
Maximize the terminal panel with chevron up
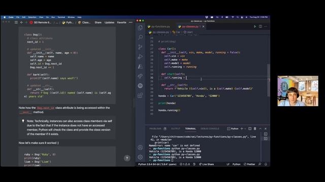pyautogui.click(x=261, y=128)
